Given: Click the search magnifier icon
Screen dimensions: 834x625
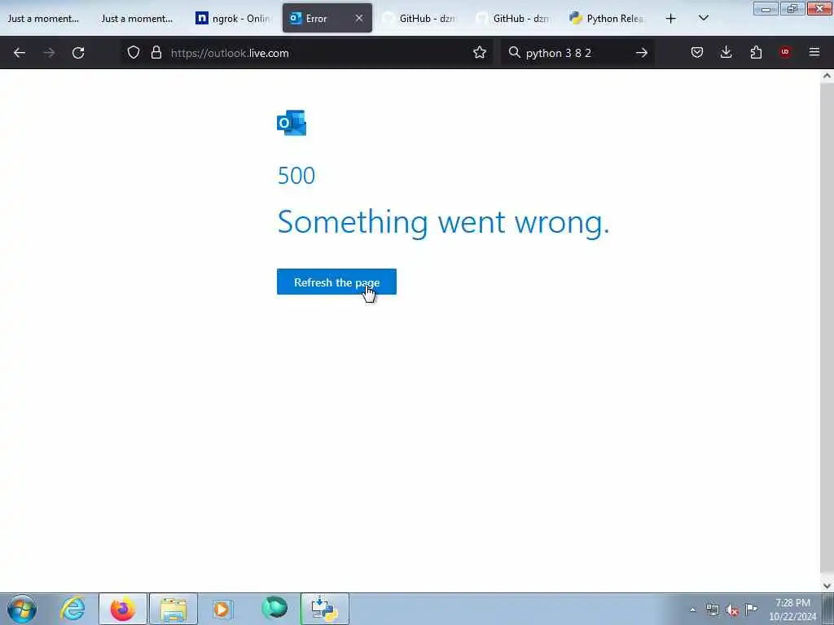Looking at the screenshot, I should (514, 53).
